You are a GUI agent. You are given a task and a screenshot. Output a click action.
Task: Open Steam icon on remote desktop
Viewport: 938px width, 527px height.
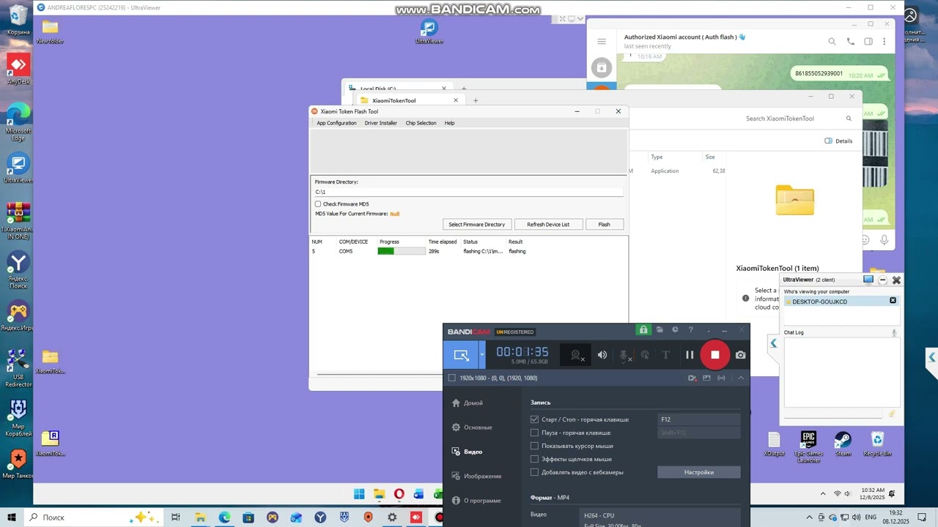(x=843, y=444)
